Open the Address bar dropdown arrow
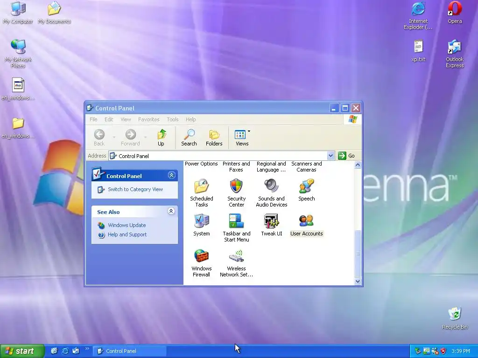Viewport: 478px width, 358px height. pyautogui.click(x=331, y=156)
